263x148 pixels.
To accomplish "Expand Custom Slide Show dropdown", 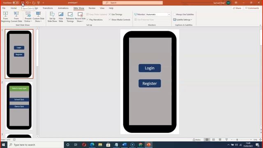I will 38,20.
